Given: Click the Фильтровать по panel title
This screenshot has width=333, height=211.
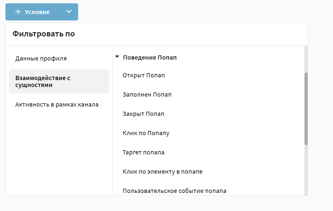Looking at the screenshot, I should (x=44, y=34).
